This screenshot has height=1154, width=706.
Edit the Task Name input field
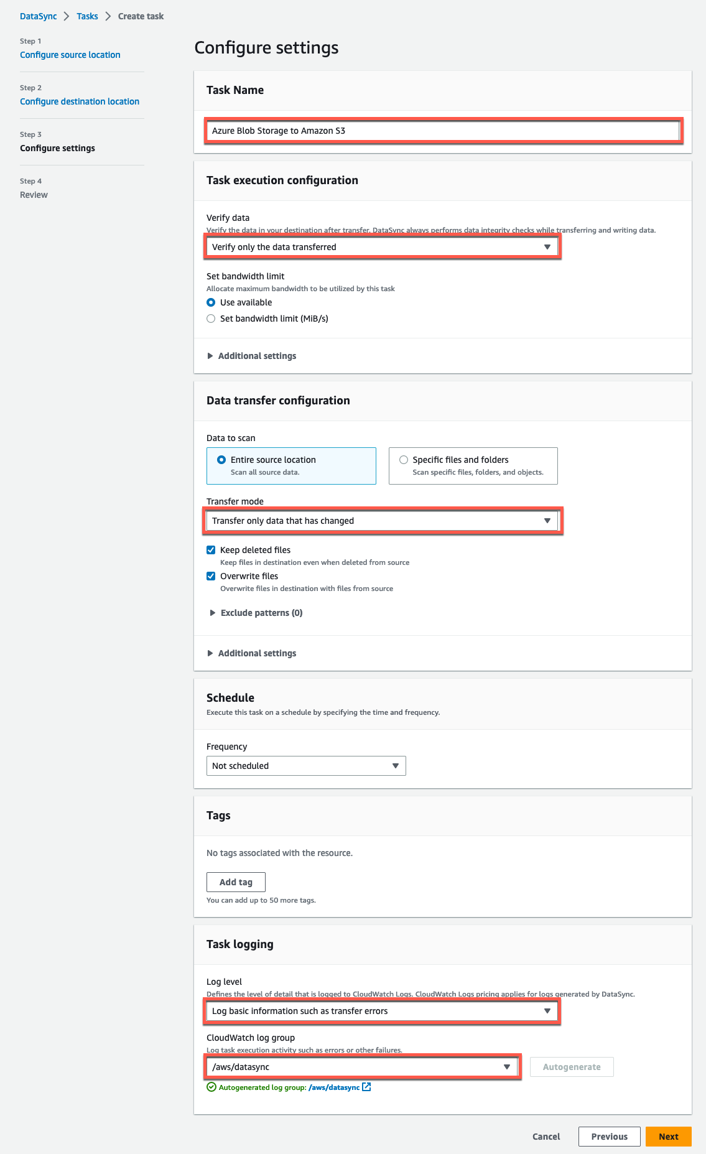click(x=443, y=131)
